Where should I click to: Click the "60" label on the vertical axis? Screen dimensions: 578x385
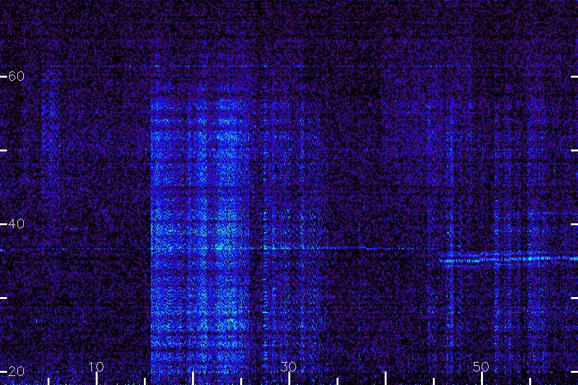16,76
